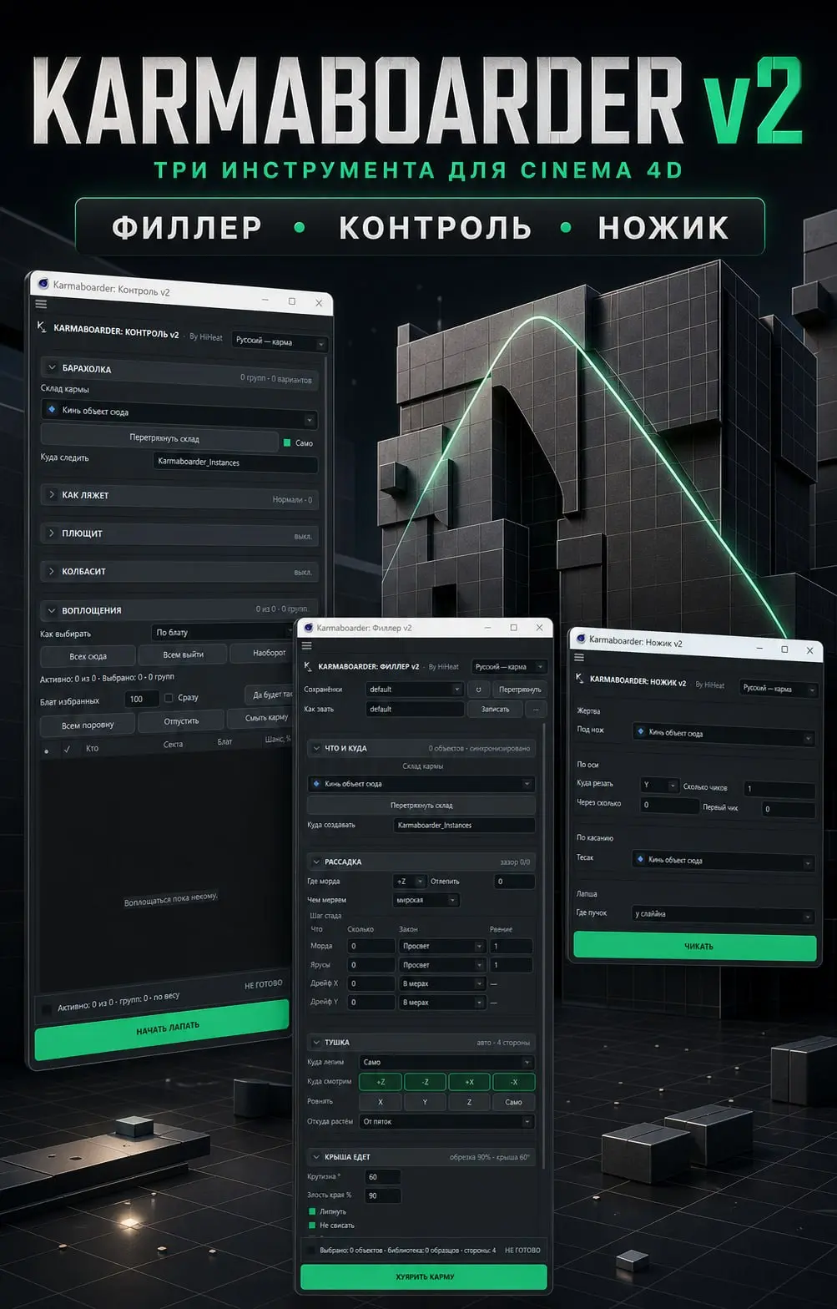The image size is (837, 1309).
Task: Open the hamburger menu in the Филлер window
Action: coord(306,645)
